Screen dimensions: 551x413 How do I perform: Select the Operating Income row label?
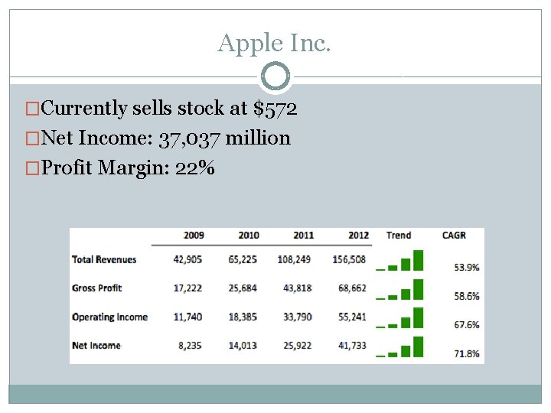tap(109, 317)
